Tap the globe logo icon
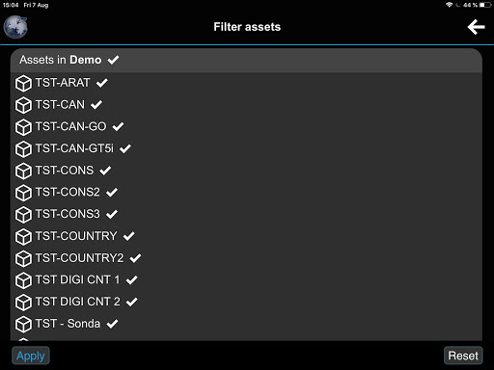The image size is (494, 370). (15, 27)
